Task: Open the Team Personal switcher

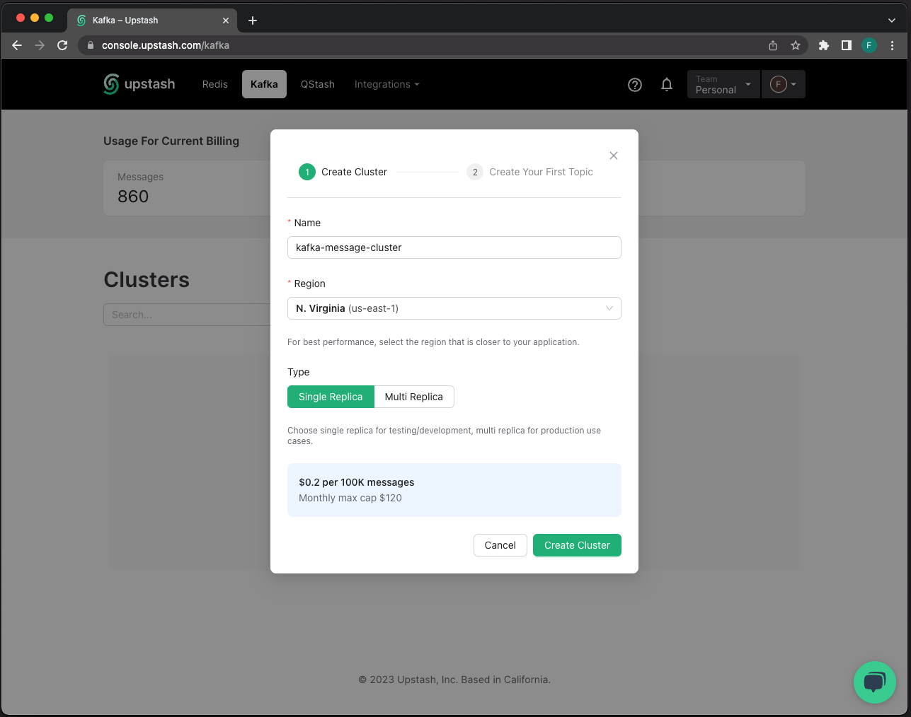Action: pos(723,84)
